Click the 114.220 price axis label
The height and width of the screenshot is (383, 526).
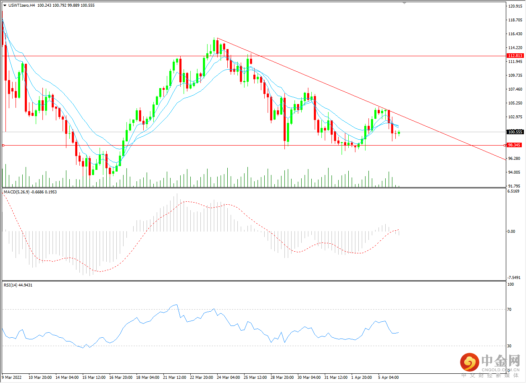pyautogui.click(x=515, y=48)
